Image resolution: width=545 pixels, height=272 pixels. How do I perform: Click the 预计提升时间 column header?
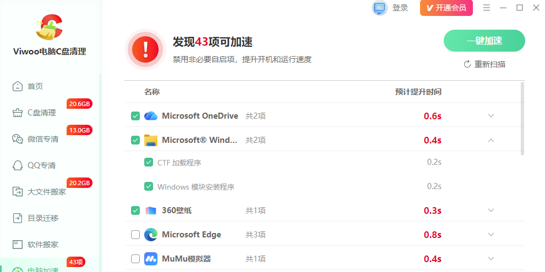pyautogui.click(x=418, y=92)
